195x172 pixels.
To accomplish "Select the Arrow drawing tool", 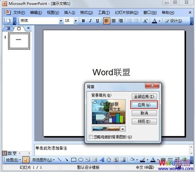I will click(67, 160).
